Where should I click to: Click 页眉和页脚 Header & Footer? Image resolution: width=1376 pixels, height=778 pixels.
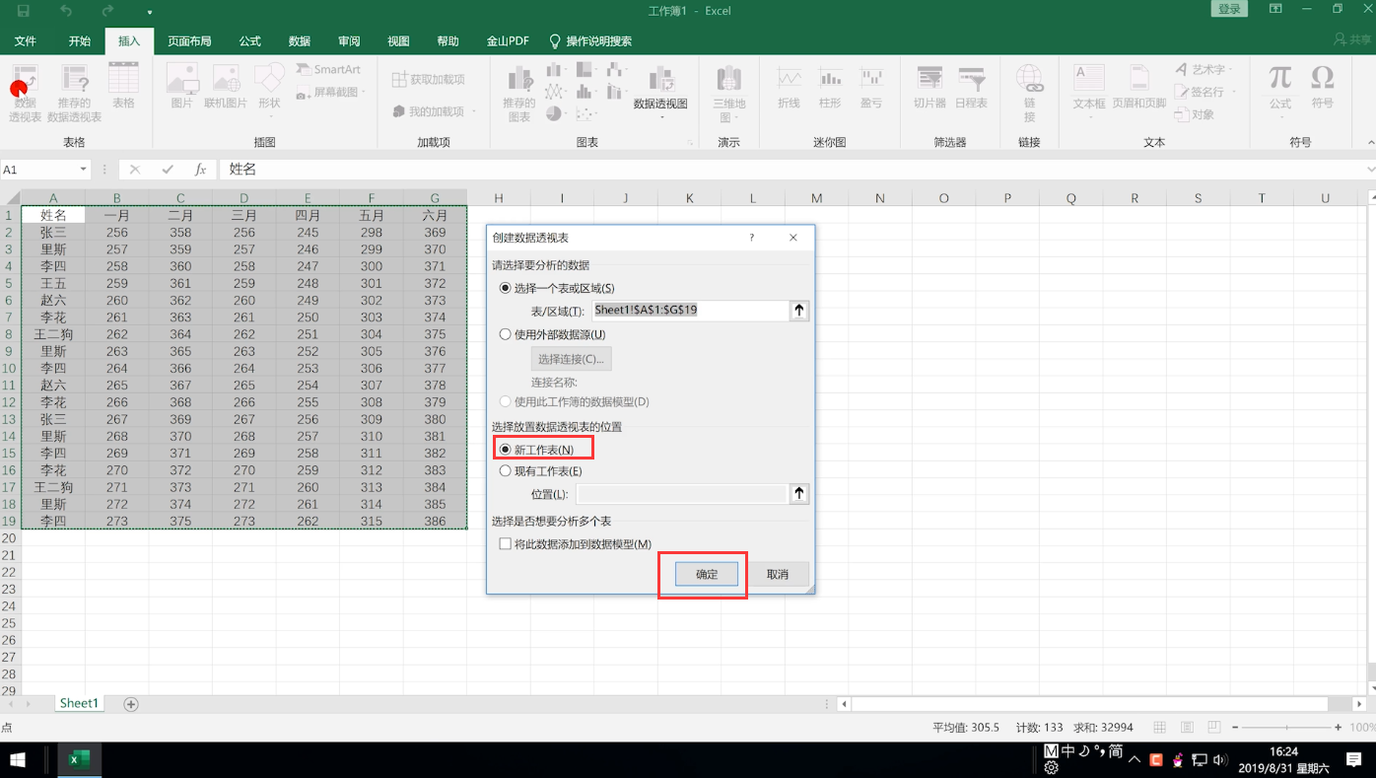(1139, 87)
